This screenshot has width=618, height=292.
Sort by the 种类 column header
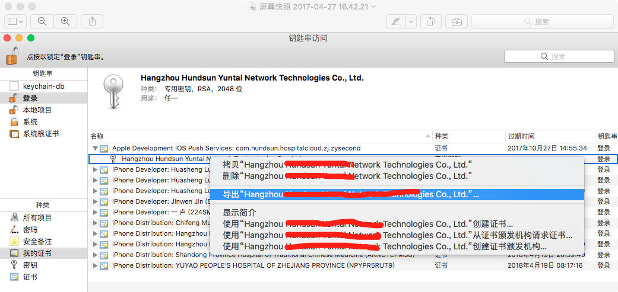tap(468, 136)
